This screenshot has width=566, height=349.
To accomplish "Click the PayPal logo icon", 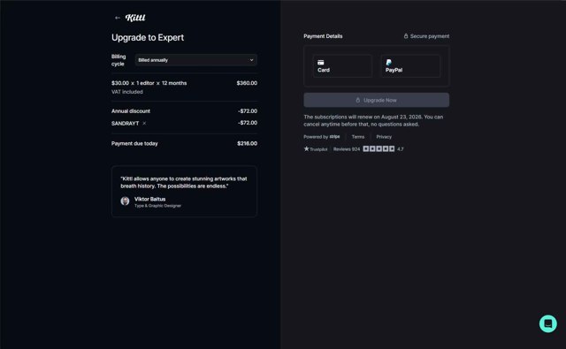I will point(389,63).
